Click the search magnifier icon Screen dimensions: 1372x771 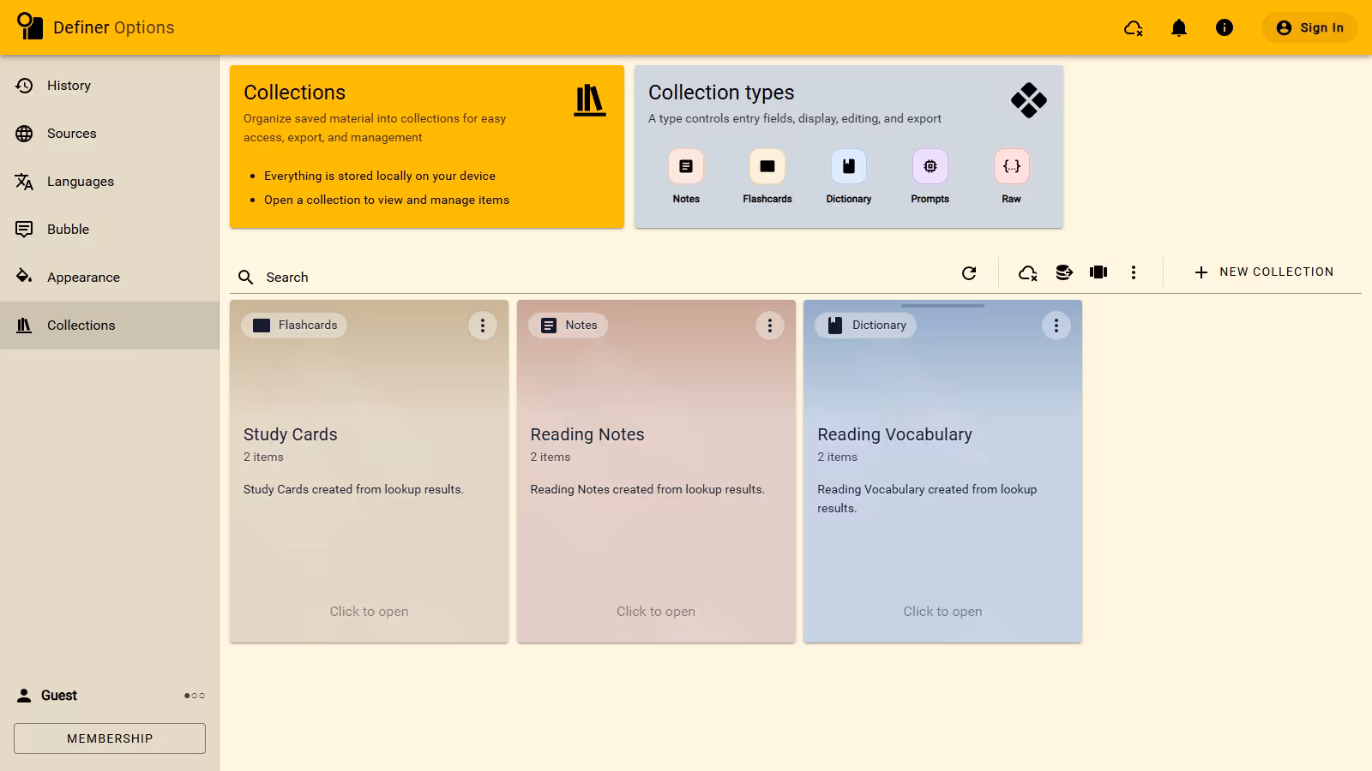246,278
